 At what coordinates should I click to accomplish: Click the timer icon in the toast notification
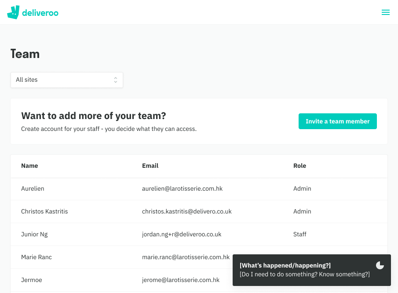pos(380,265)
